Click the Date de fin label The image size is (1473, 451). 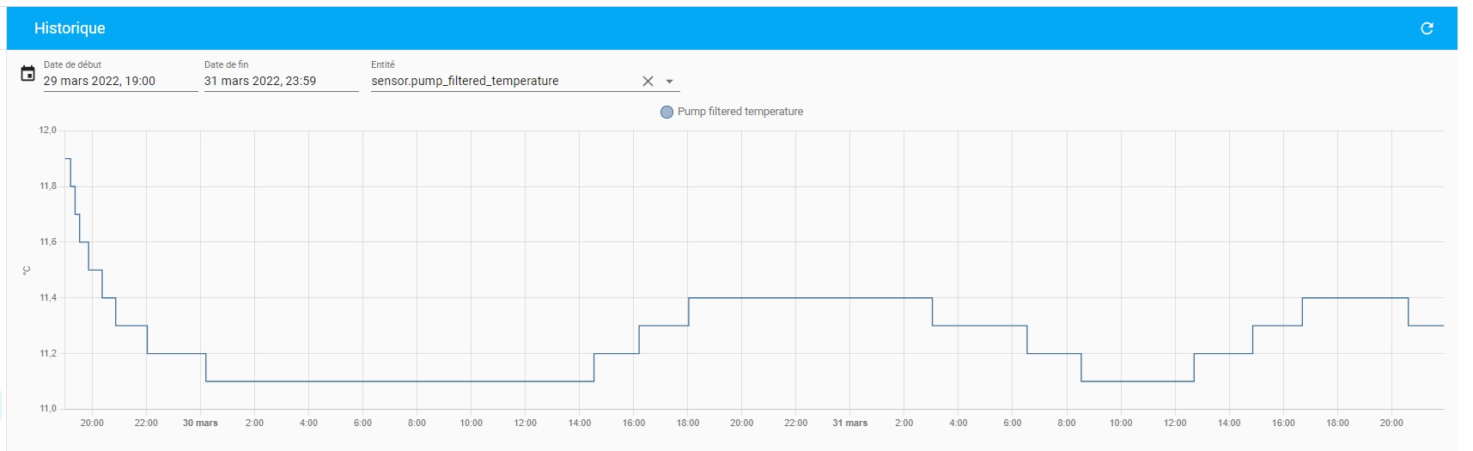(226, 64)
